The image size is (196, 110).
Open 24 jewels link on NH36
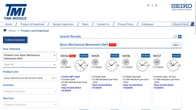(x=128, y=88)
